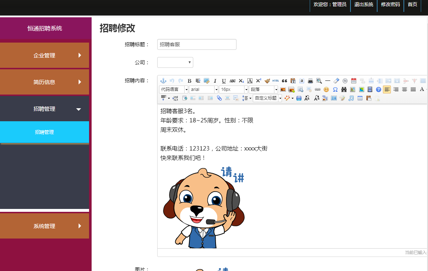Insert an emoticon from the toolbar
This screenshot has width=428, height=271.
(326, 89)
